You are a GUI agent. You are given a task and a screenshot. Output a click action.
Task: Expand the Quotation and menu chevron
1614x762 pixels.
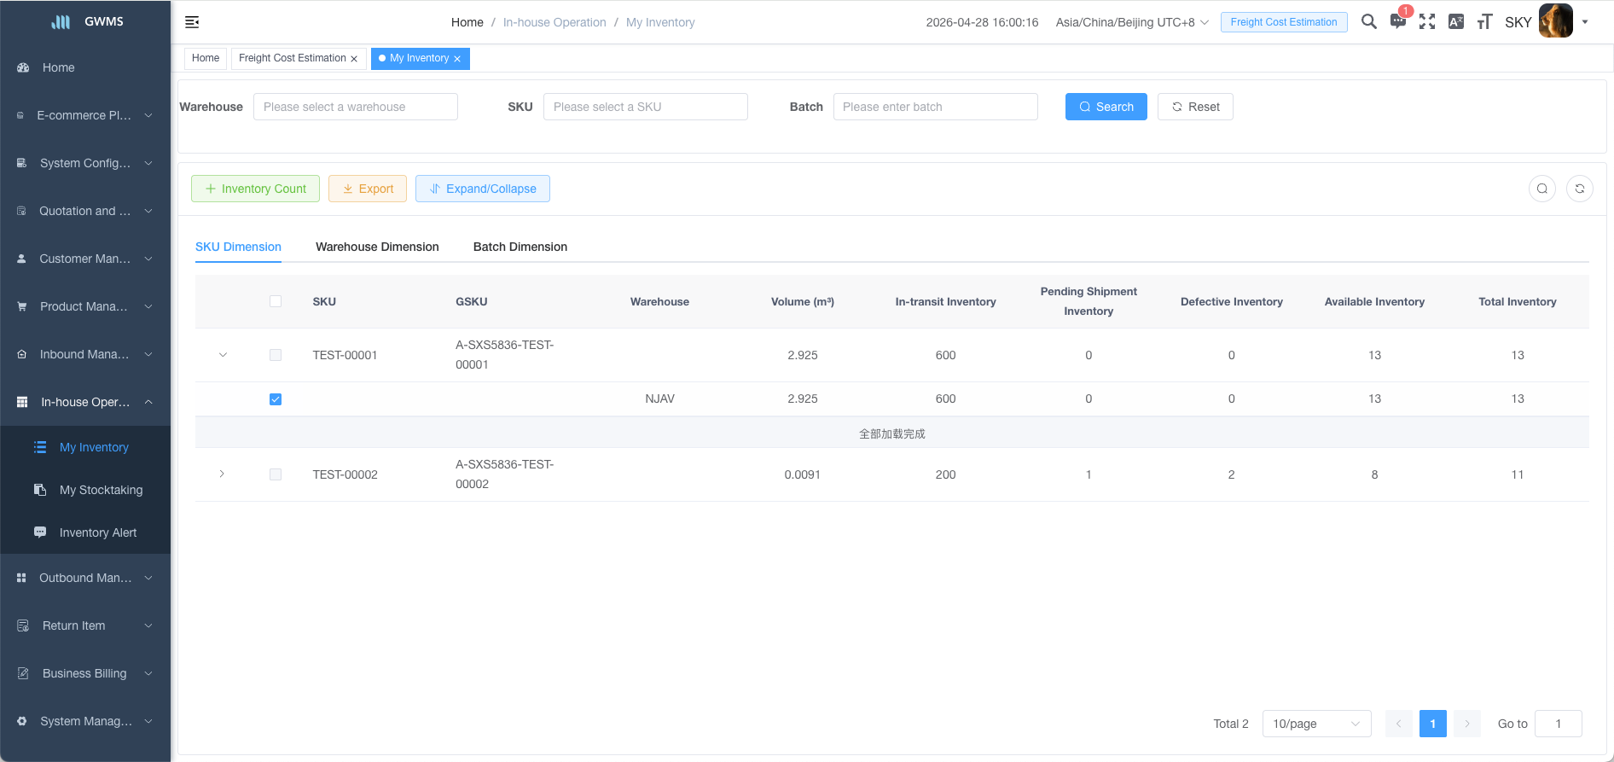pyautogui.click(x=148, y=211)
